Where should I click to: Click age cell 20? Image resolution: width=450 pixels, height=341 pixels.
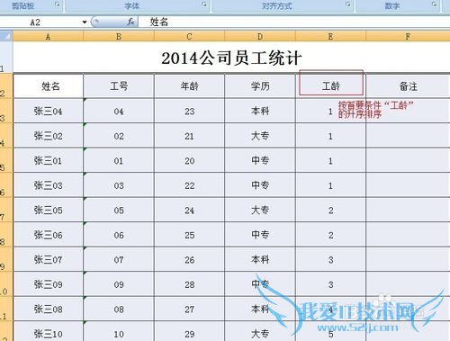point(189,160)
